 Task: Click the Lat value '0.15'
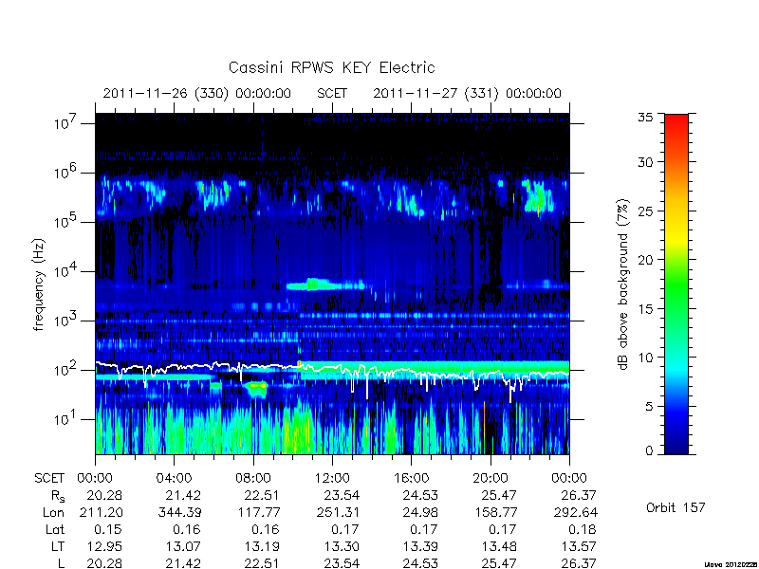[x=107, y=529]
